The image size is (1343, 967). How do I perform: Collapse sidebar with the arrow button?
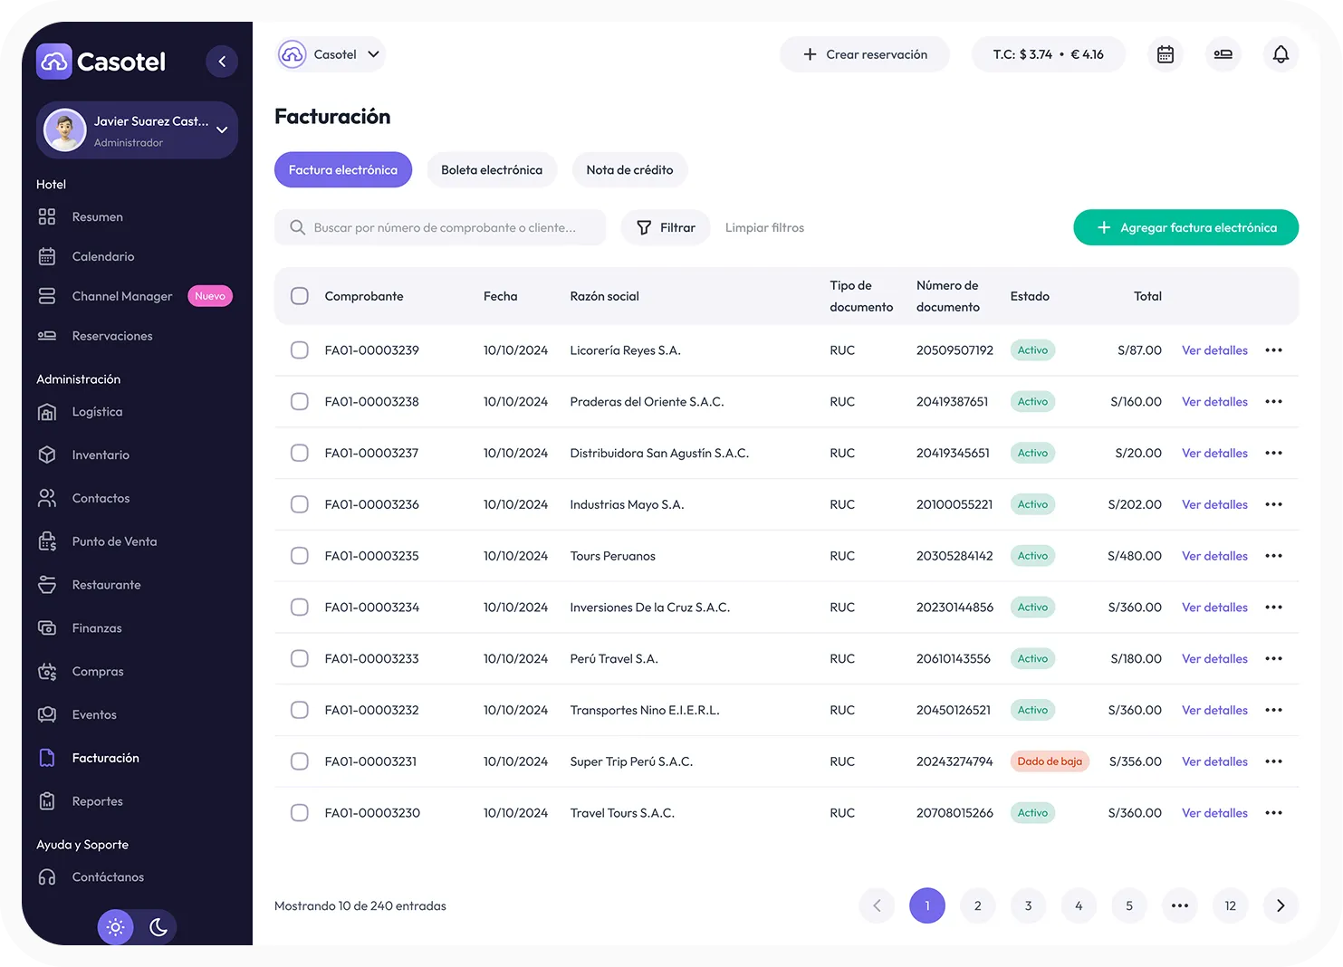pyautogui.click(x=222, y=62)
